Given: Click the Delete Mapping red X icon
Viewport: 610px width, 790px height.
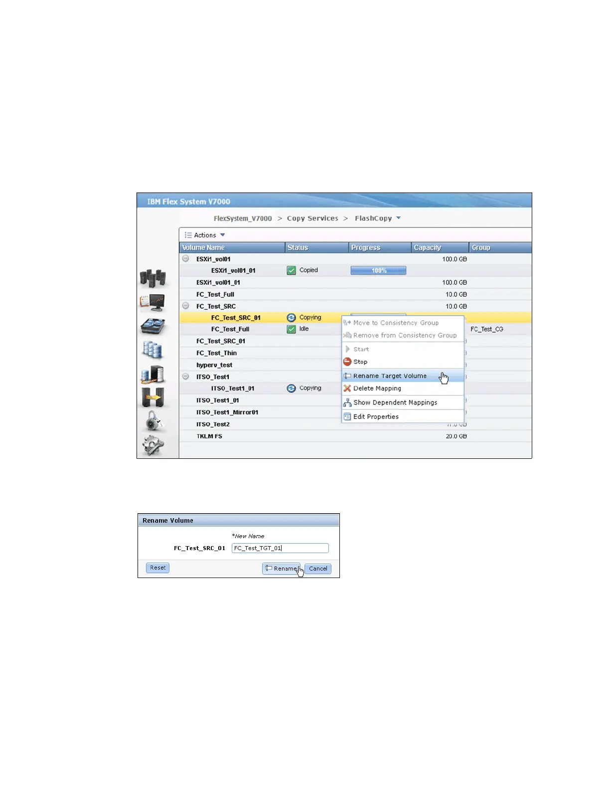Looking at the screenshot, I should coord(347,389).
